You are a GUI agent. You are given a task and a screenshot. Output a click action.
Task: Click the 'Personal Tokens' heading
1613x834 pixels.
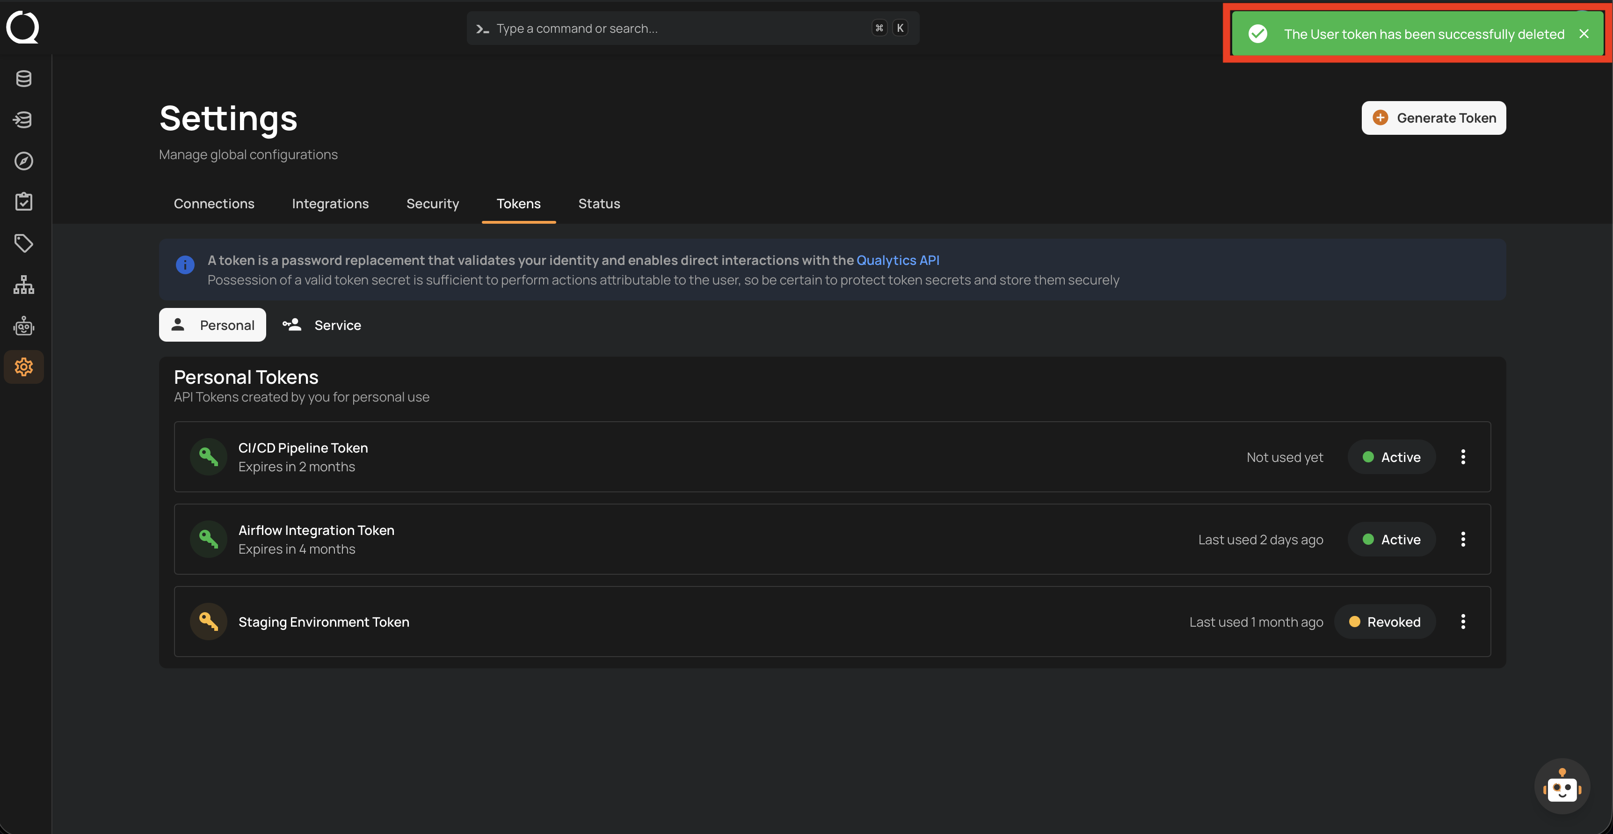[x=246, y=377]
